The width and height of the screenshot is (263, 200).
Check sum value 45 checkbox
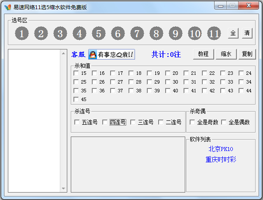coord(76,99)
